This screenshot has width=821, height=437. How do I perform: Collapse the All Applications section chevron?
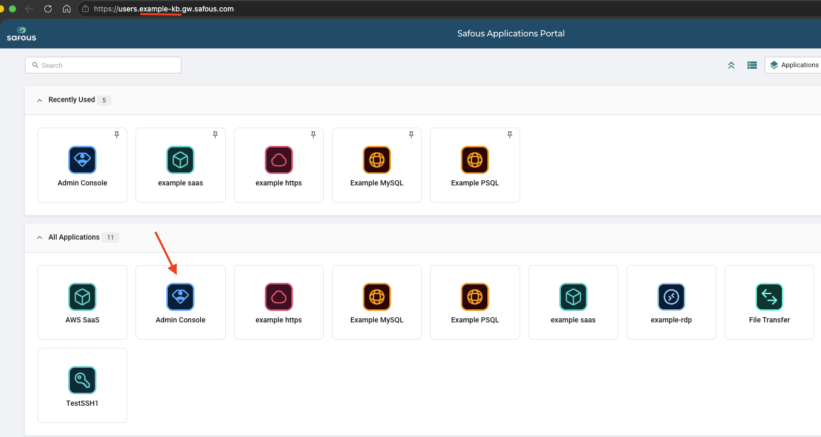40,238
